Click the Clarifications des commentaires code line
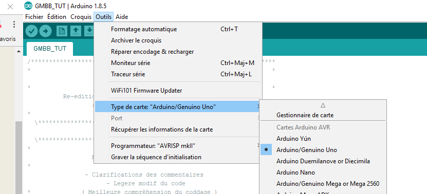This screenshot has height=194, width=427. click(144, 175)
